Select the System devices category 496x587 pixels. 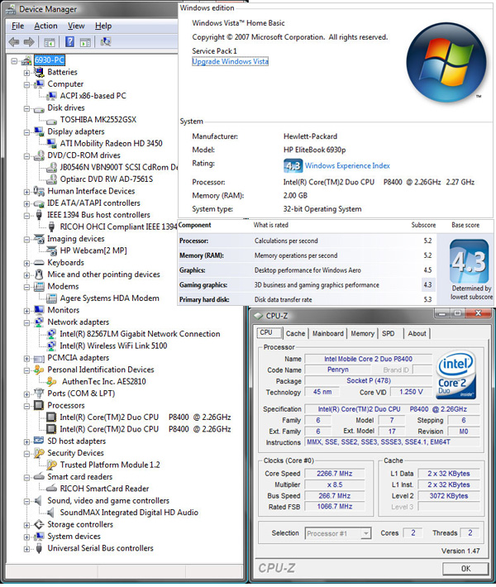click(74, 537)
